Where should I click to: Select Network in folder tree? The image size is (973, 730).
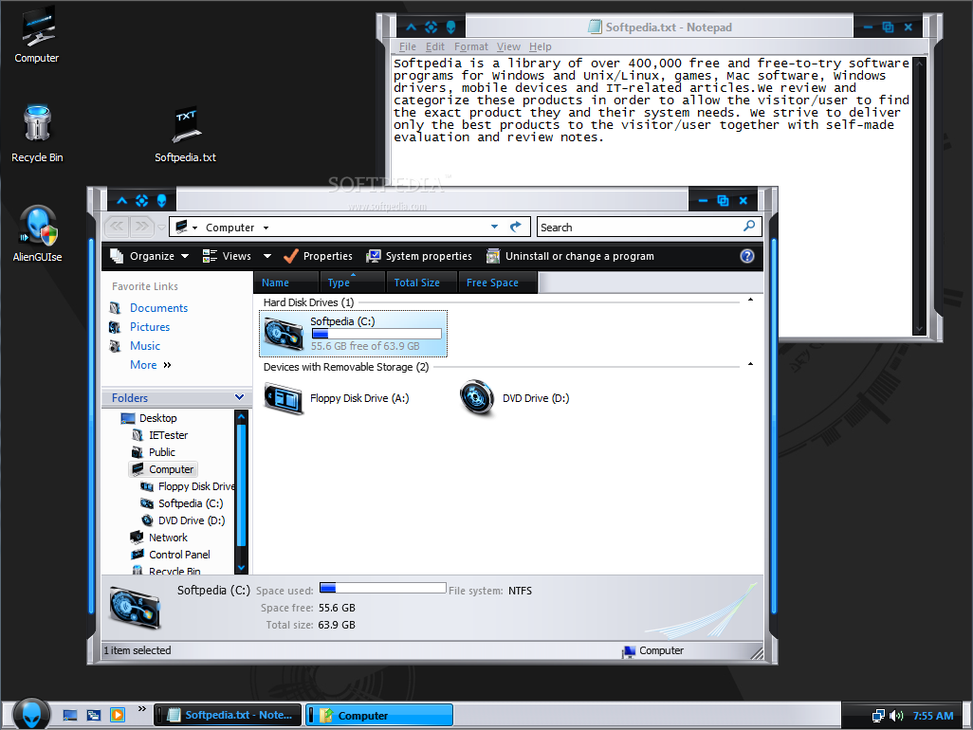(x=159, y=538)
